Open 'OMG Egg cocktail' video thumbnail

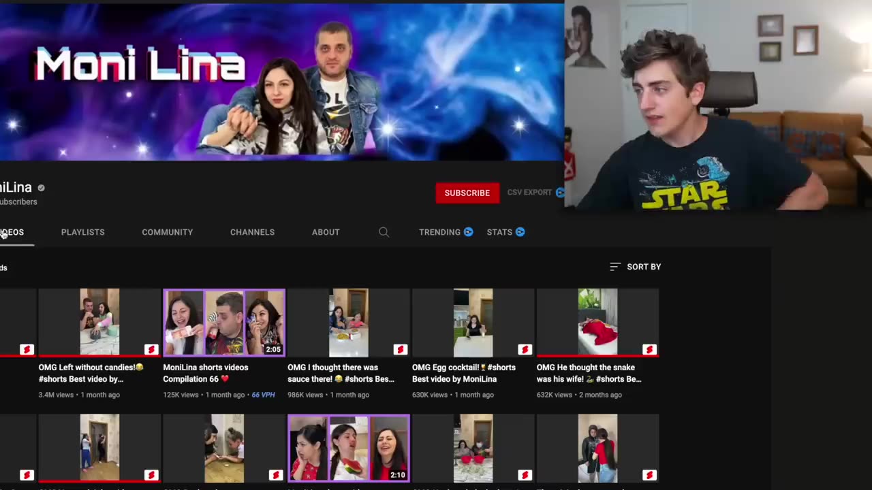[473, 323]
